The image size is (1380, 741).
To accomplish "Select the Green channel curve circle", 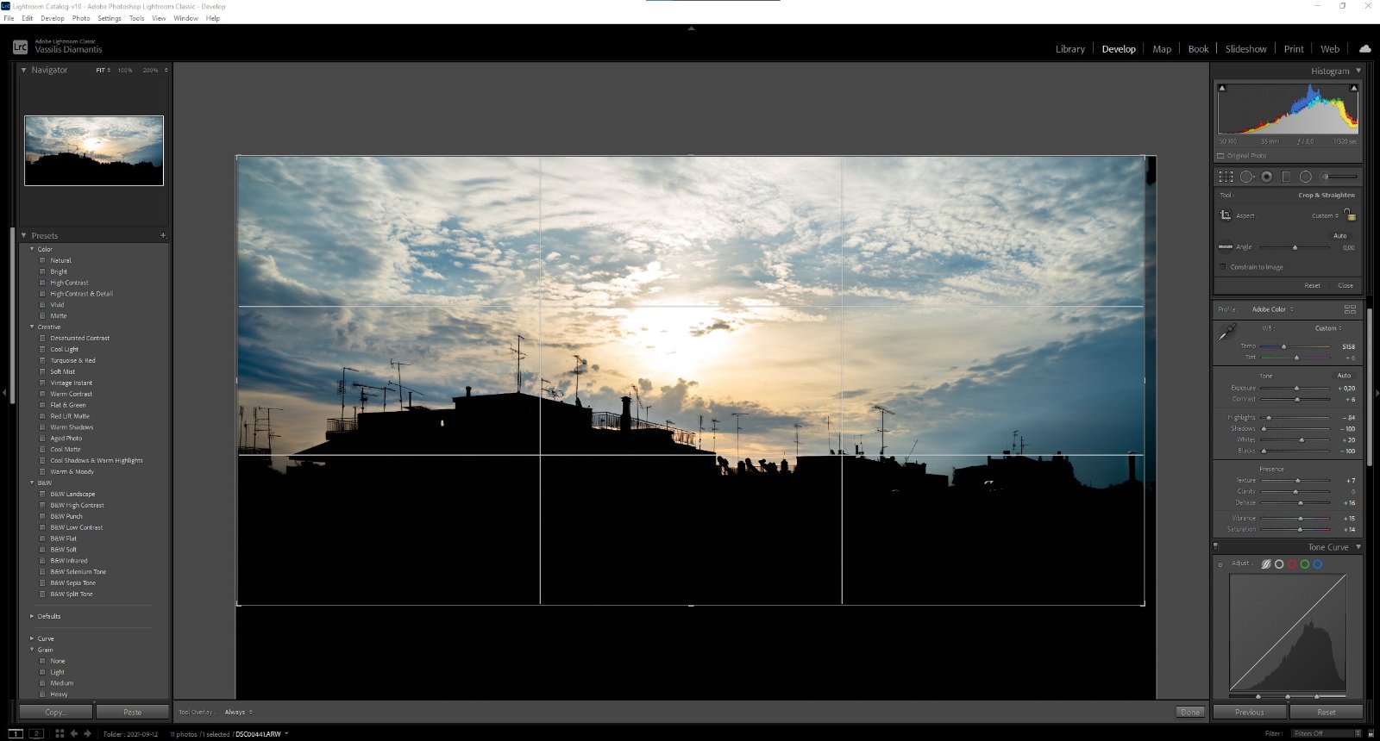I will (1305, 564).
